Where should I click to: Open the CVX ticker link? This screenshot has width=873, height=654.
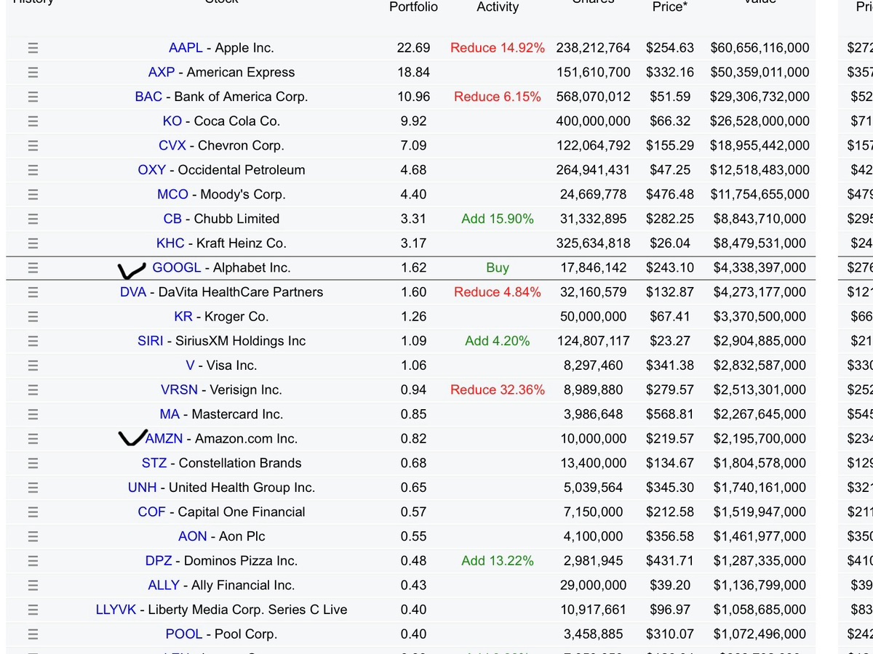[x=172, y=145]
